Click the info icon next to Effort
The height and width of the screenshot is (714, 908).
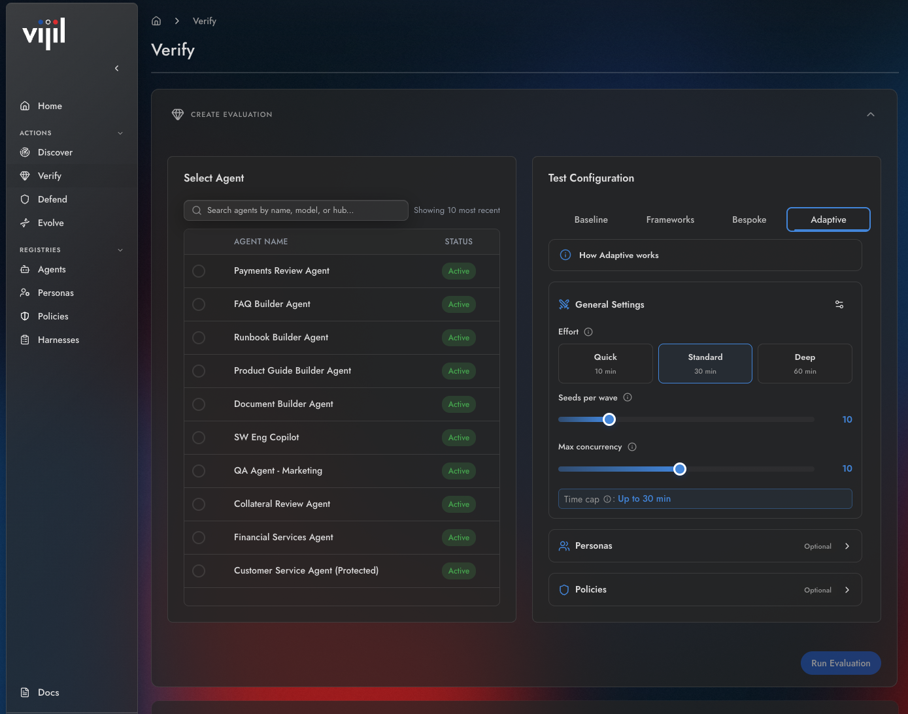tap(588, 332)
